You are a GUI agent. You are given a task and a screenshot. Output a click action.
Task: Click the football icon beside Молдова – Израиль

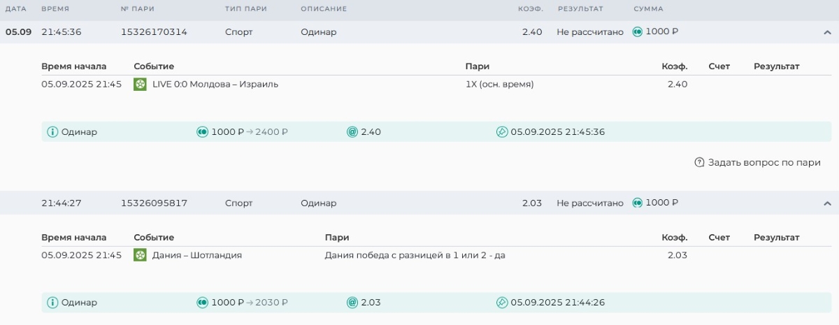tap(140, 85)
